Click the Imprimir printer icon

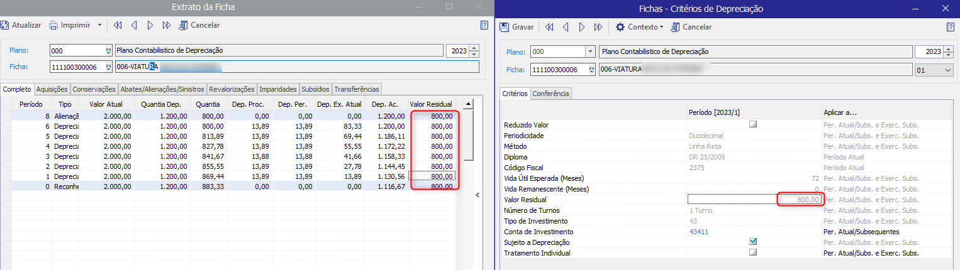tap(54, 25)
